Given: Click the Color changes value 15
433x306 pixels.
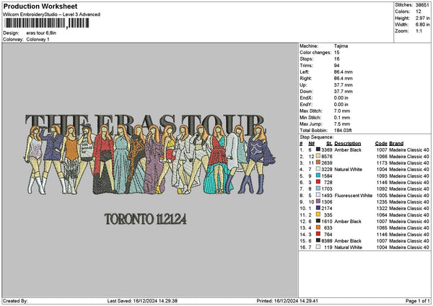Looking at the screenshot, I should (336, 53).
